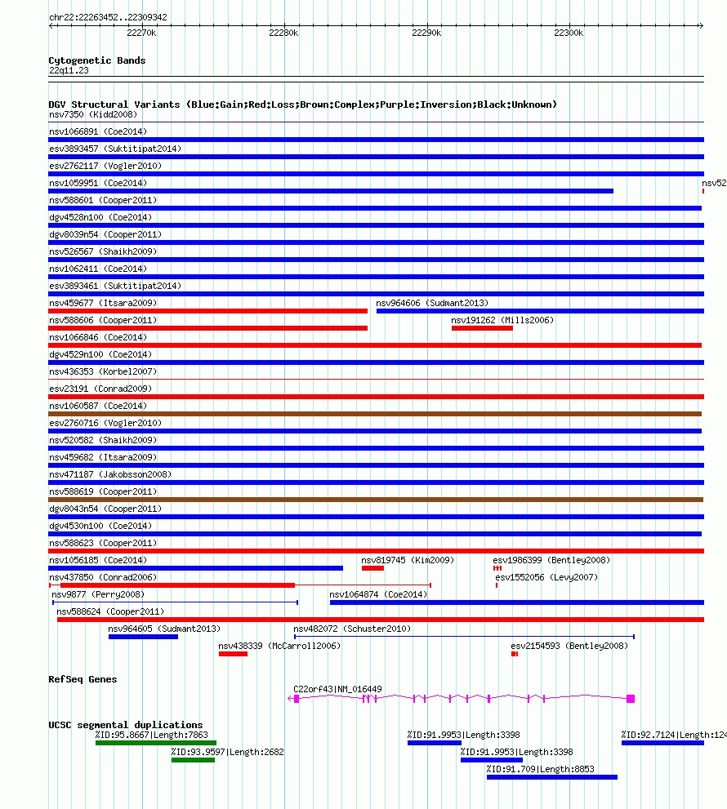This screenshot has width=727, height=809.
Task: Open the %ID:92.7124 duplication label
Action: pos(674,735)
